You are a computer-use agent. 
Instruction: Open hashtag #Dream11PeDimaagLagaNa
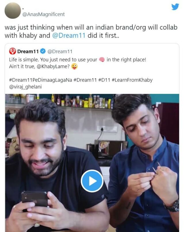click(x=41, y=80)
